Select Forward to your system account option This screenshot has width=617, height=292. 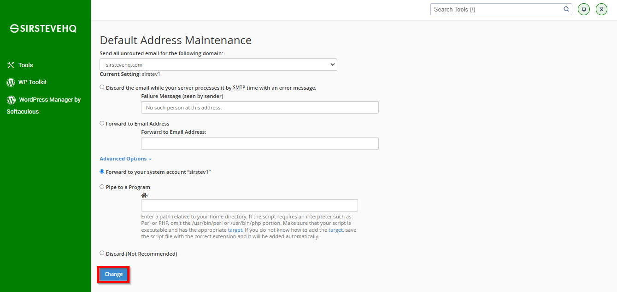point(102,172)
